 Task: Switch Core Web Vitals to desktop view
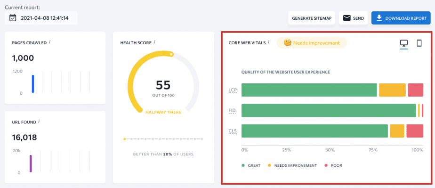pyautogui.click(x=403, y=43)
